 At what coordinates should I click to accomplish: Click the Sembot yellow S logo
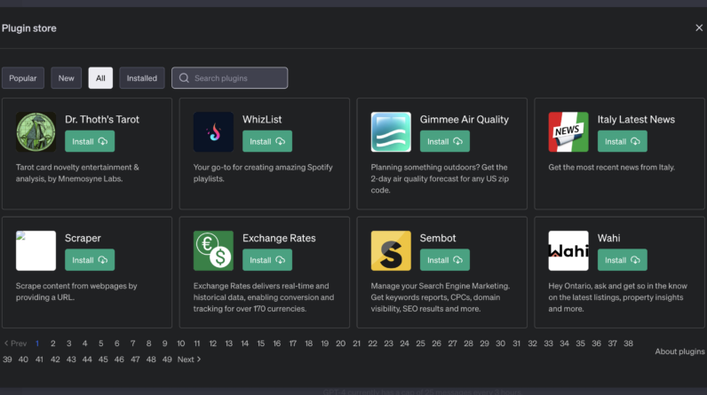(x=391, y=251)
